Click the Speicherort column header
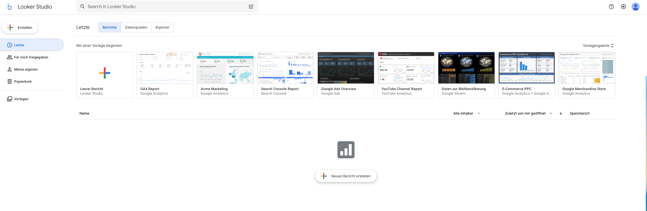Image resolution: width=647 pixels, height=211 pixels. point(580,113)
